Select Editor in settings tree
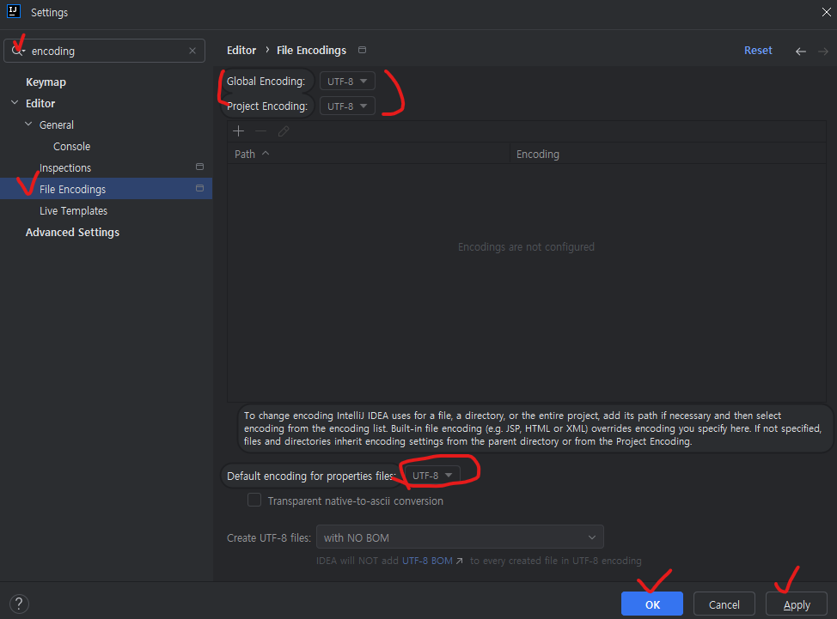Screen dimensions: 837x619 pos(40,103)
